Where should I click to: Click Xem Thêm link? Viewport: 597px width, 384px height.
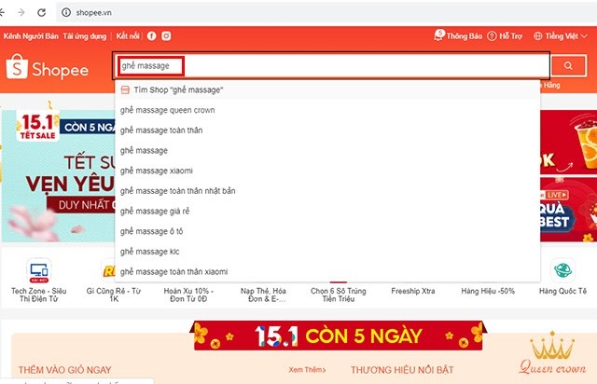click(307, 369)
